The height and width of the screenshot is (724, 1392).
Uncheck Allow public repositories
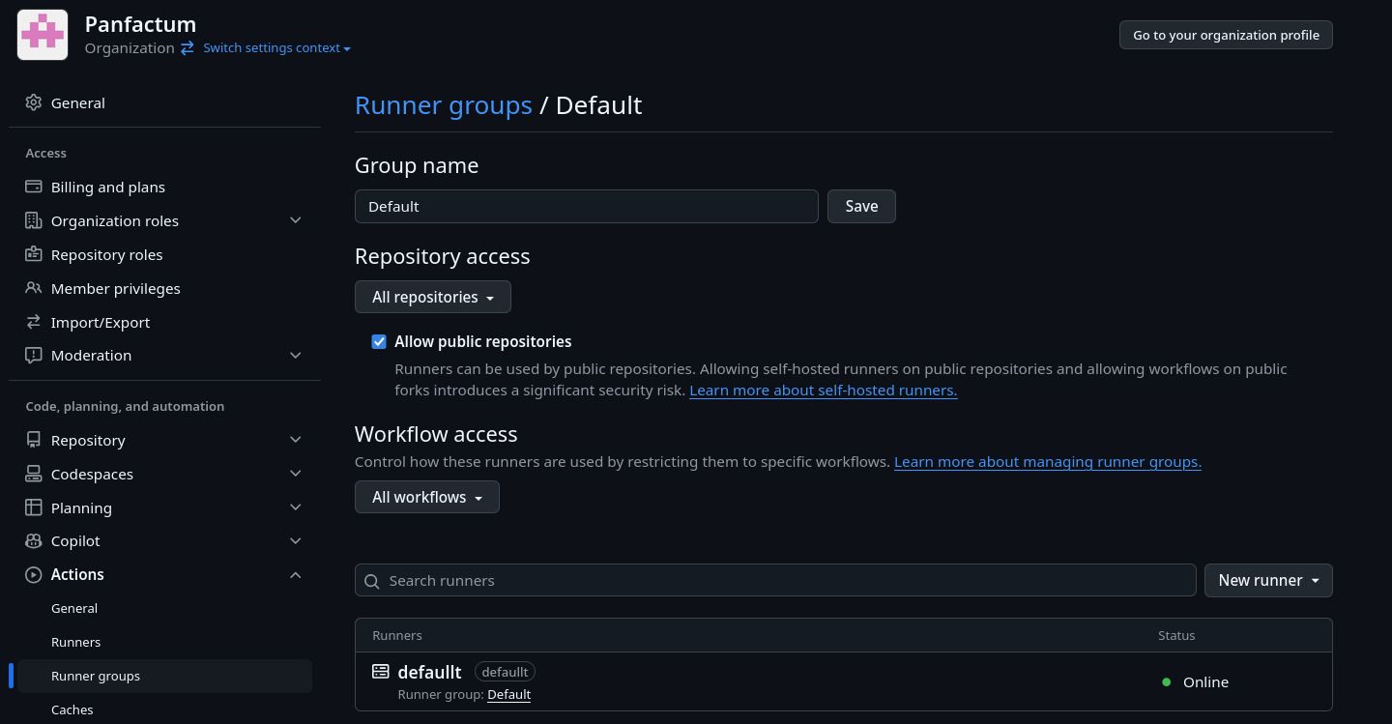(x=379, y=341)
